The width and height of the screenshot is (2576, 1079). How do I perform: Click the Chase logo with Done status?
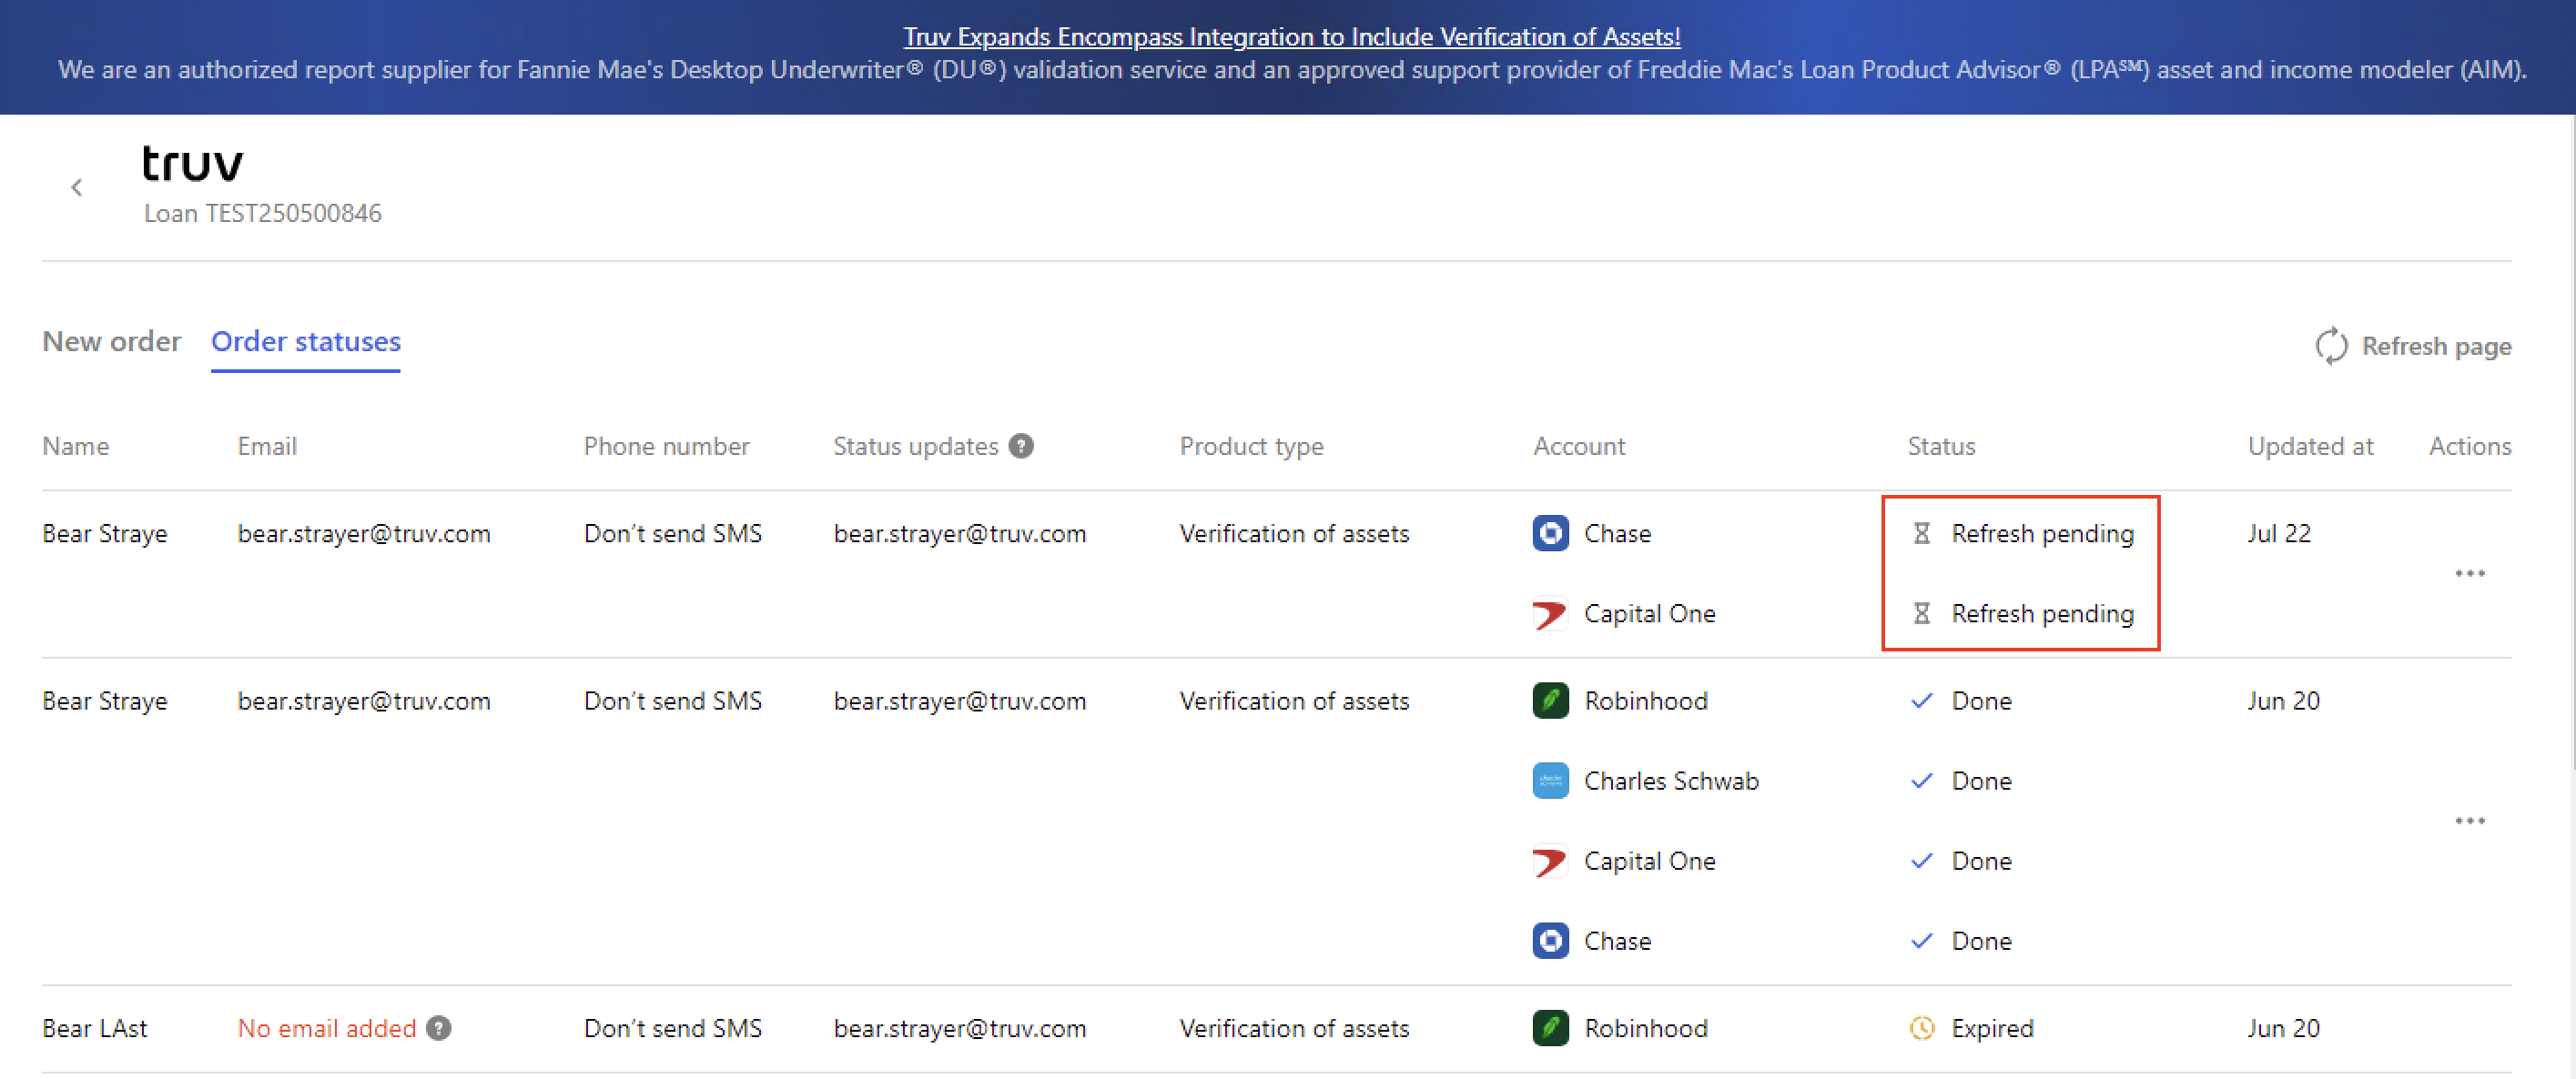tap(1550, 941)
